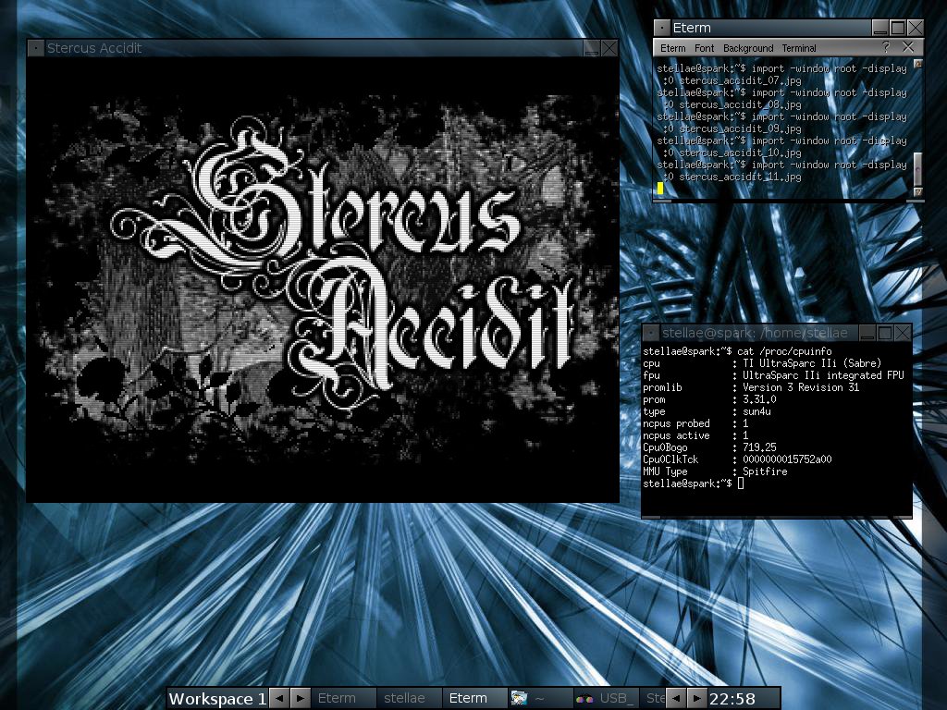This screenshot has width=947, height=710.
Task: Go to next workspace with right arrow
Action: click(301, 699)
